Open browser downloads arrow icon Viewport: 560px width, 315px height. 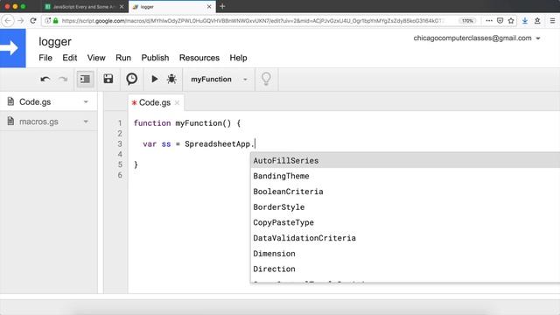[x=525, y=21]
